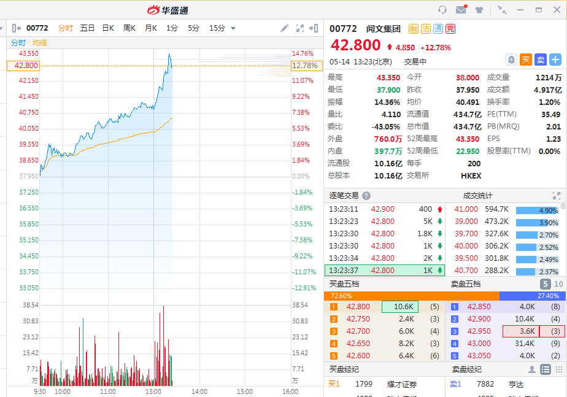This screenshot has width=567, height=397.
Task: Show 5-level order book depth
Action: (546, 284)
